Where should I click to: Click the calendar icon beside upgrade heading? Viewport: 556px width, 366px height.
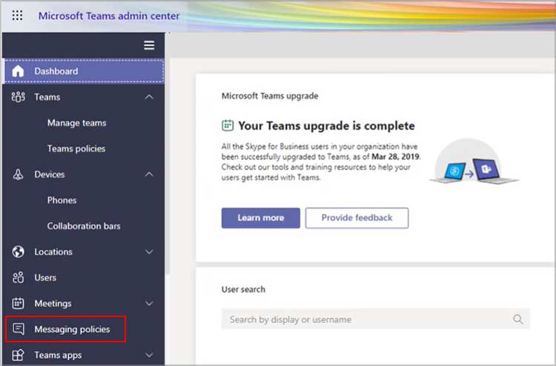pos(228,125)
